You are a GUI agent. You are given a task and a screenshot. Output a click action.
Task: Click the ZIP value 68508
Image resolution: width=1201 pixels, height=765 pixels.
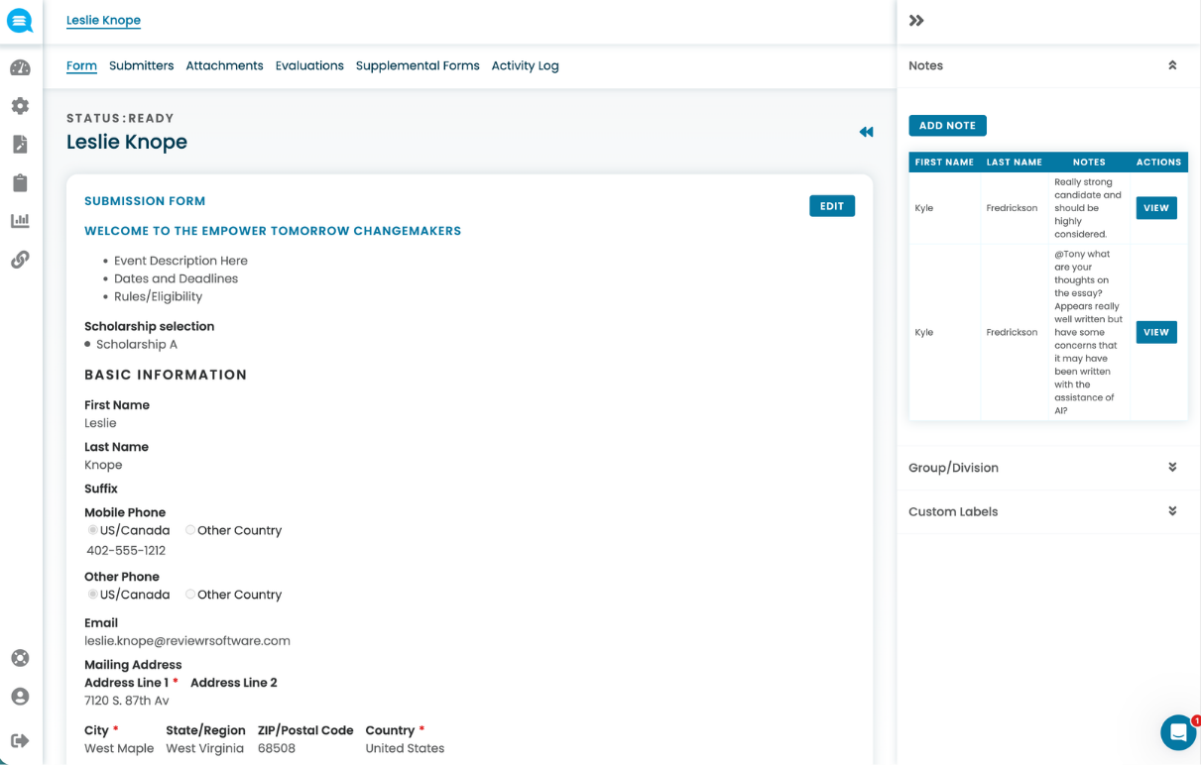click(x=277, y=748)
